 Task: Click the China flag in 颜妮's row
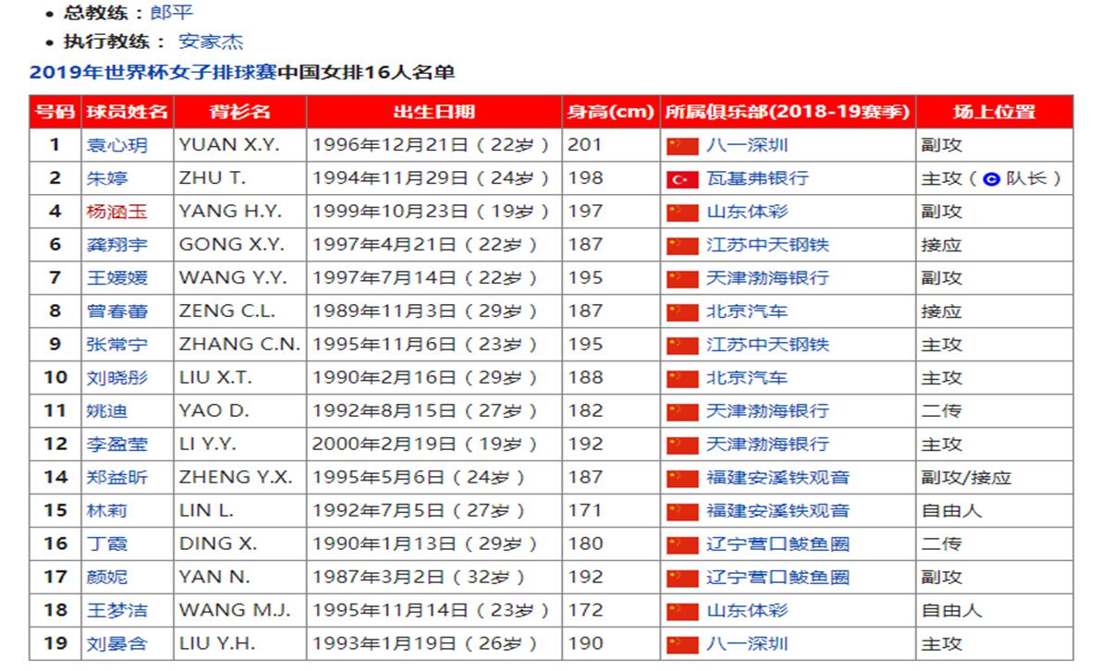click(x=682, y=578)
